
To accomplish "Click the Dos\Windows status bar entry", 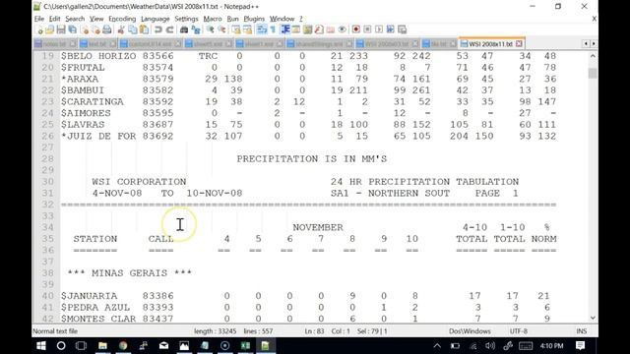I will click(x=470, y=331).
